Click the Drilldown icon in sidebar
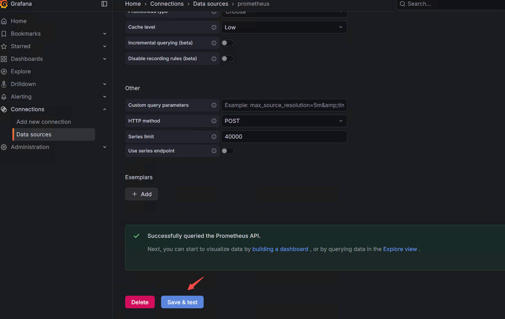505x319 pixels. [4, 84]
